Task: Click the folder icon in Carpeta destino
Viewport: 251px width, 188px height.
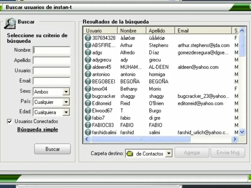Action: pyautogui.click(x=130, y=154)
